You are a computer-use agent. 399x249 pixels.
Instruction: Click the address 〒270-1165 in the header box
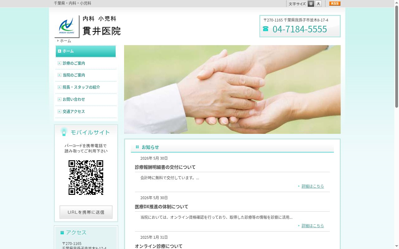point(296,20)
